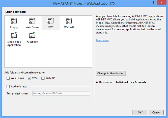Pick the Web API template icon

coord(69,21)
